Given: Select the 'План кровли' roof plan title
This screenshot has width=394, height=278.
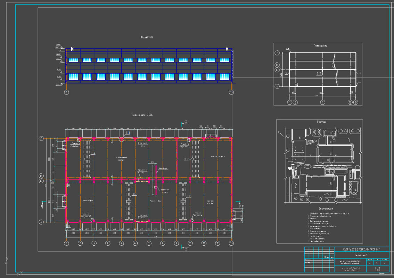Looking at the screenshot, I should click(320, 46).
